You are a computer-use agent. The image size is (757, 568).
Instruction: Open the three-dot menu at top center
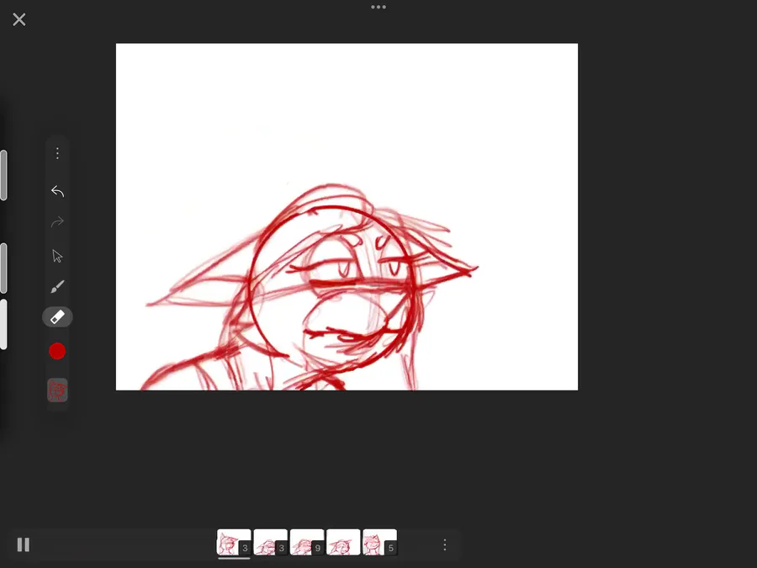378,7
